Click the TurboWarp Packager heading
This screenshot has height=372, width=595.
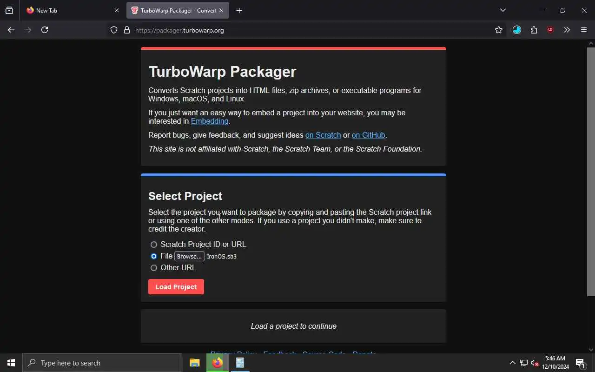tap(222, 72)
